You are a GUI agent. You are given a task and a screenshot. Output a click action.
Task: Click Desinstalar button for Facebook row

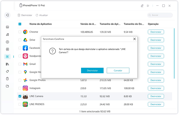(156, 48)
